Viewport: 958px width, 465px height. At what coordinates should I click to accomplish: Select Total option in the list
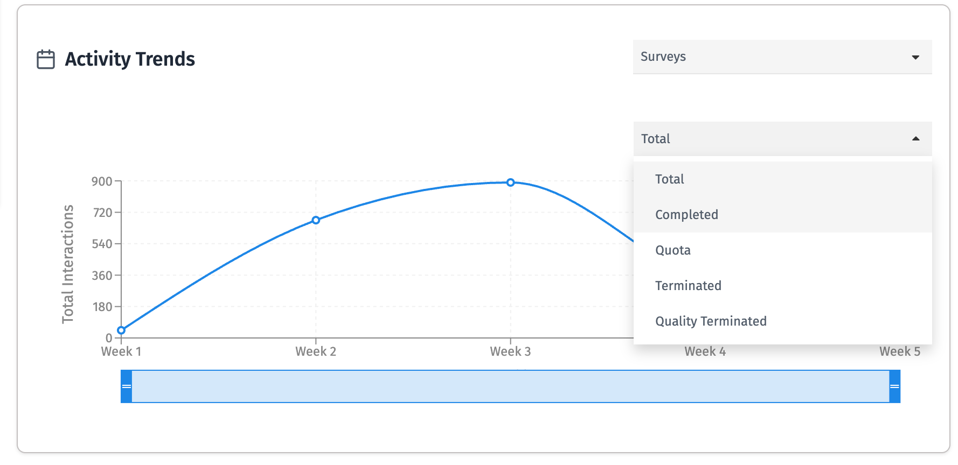[x=670, y=179]
